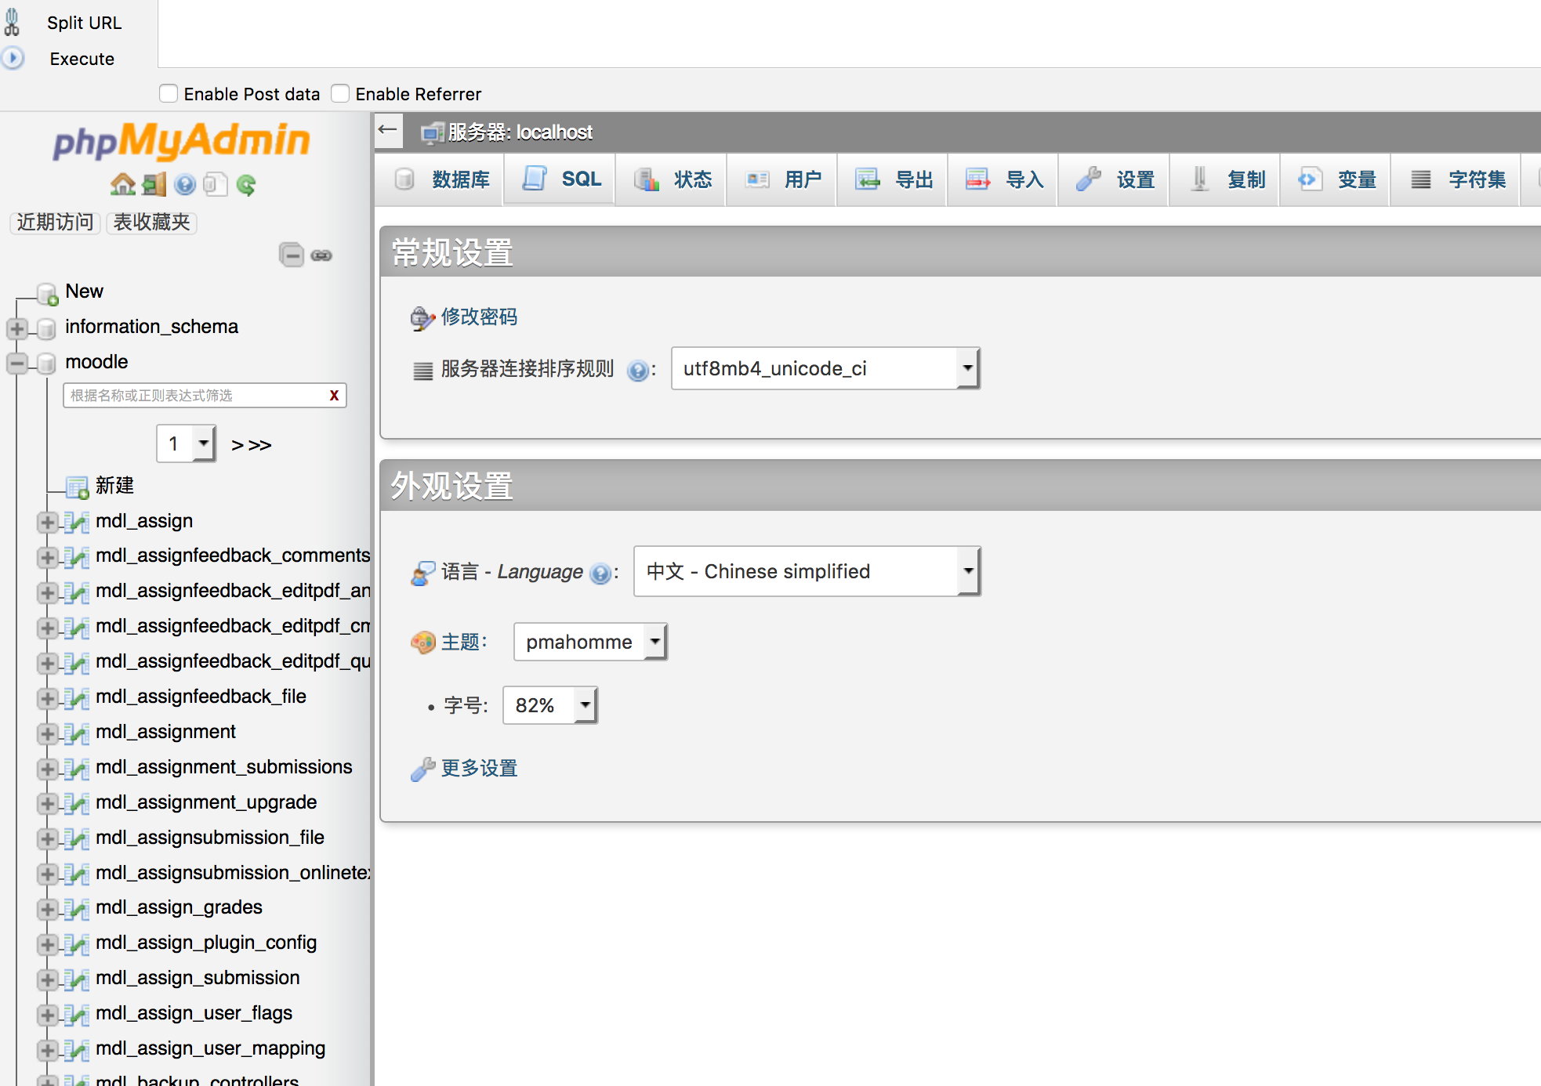Click the New database icon
The height and width of the screenshot is (1086, 1541).
[48, 293]
